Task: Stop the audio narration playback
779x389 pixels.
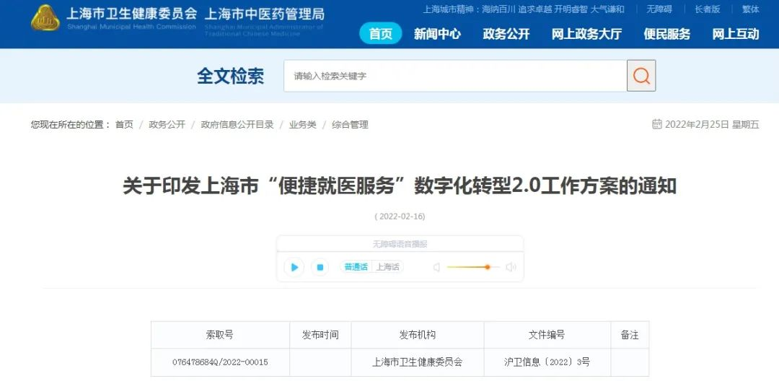Action: coord(320,267)
